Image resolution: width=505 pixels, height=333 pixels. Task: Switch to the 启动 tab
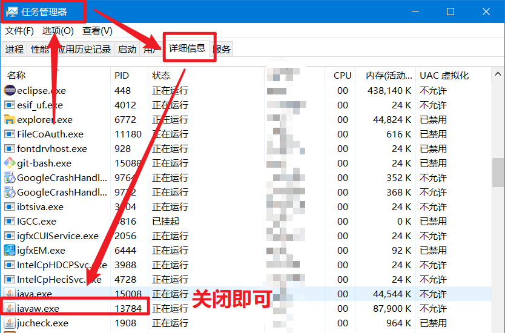127,49
